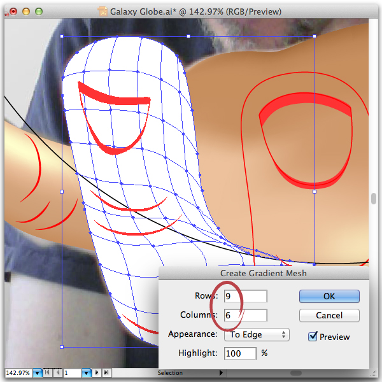Click top-left bounding box handle
Viewport: 382px width, 382px height.
(x=62, y=36)
